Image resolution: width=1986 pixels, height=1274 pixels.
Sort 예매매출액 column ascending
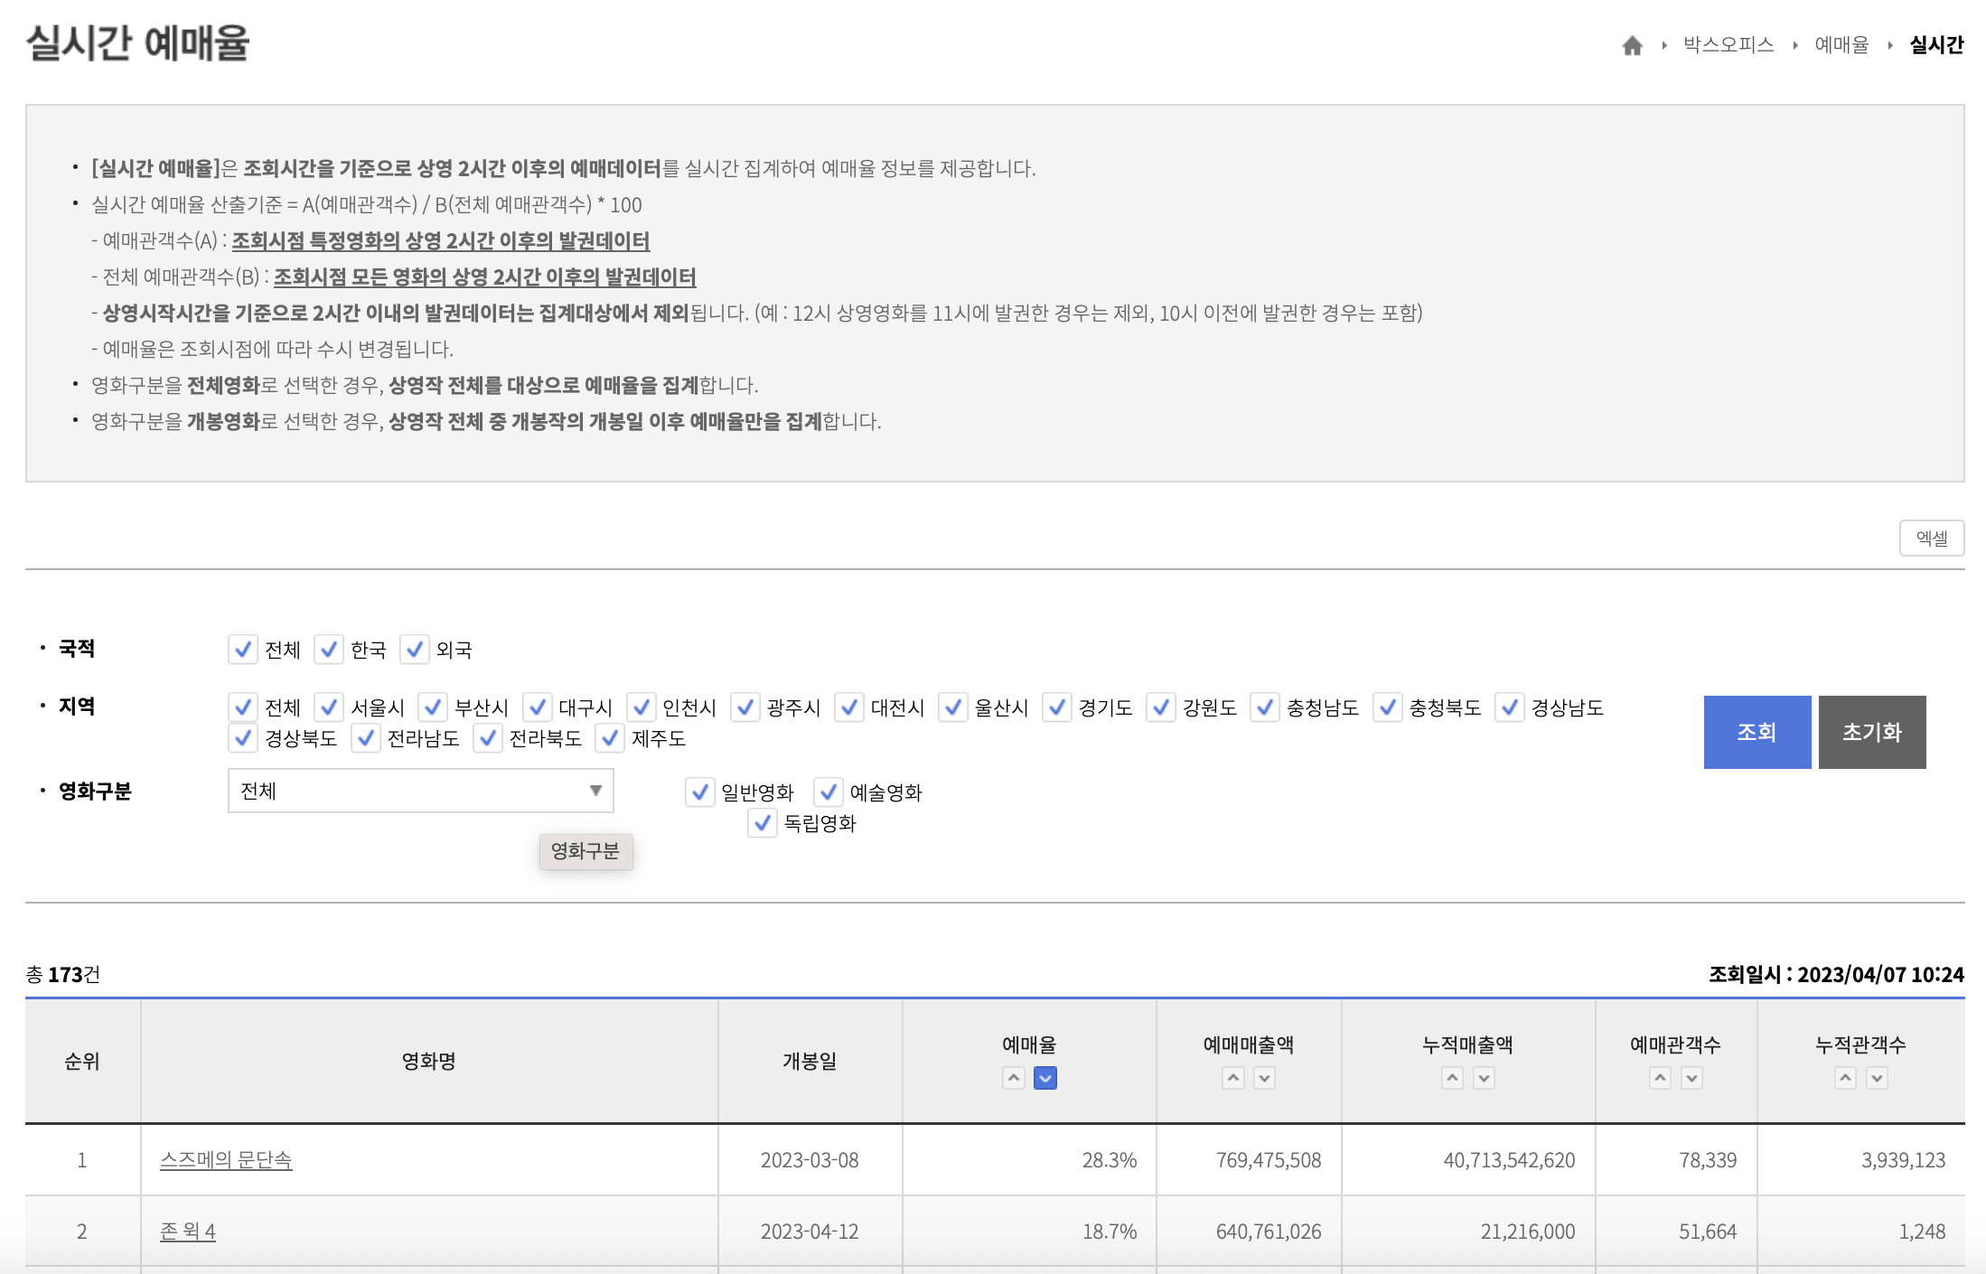coord(1233,1078)
